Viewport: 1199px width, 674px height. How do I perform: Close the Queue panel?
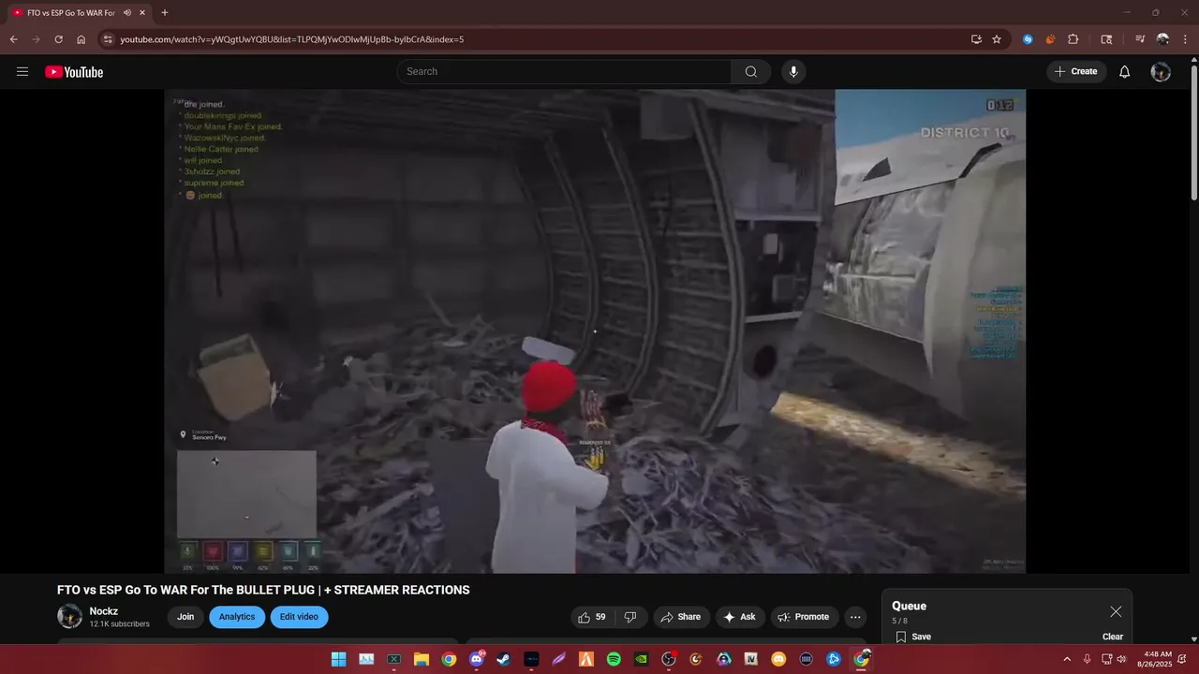click(x=1116, y=611)
